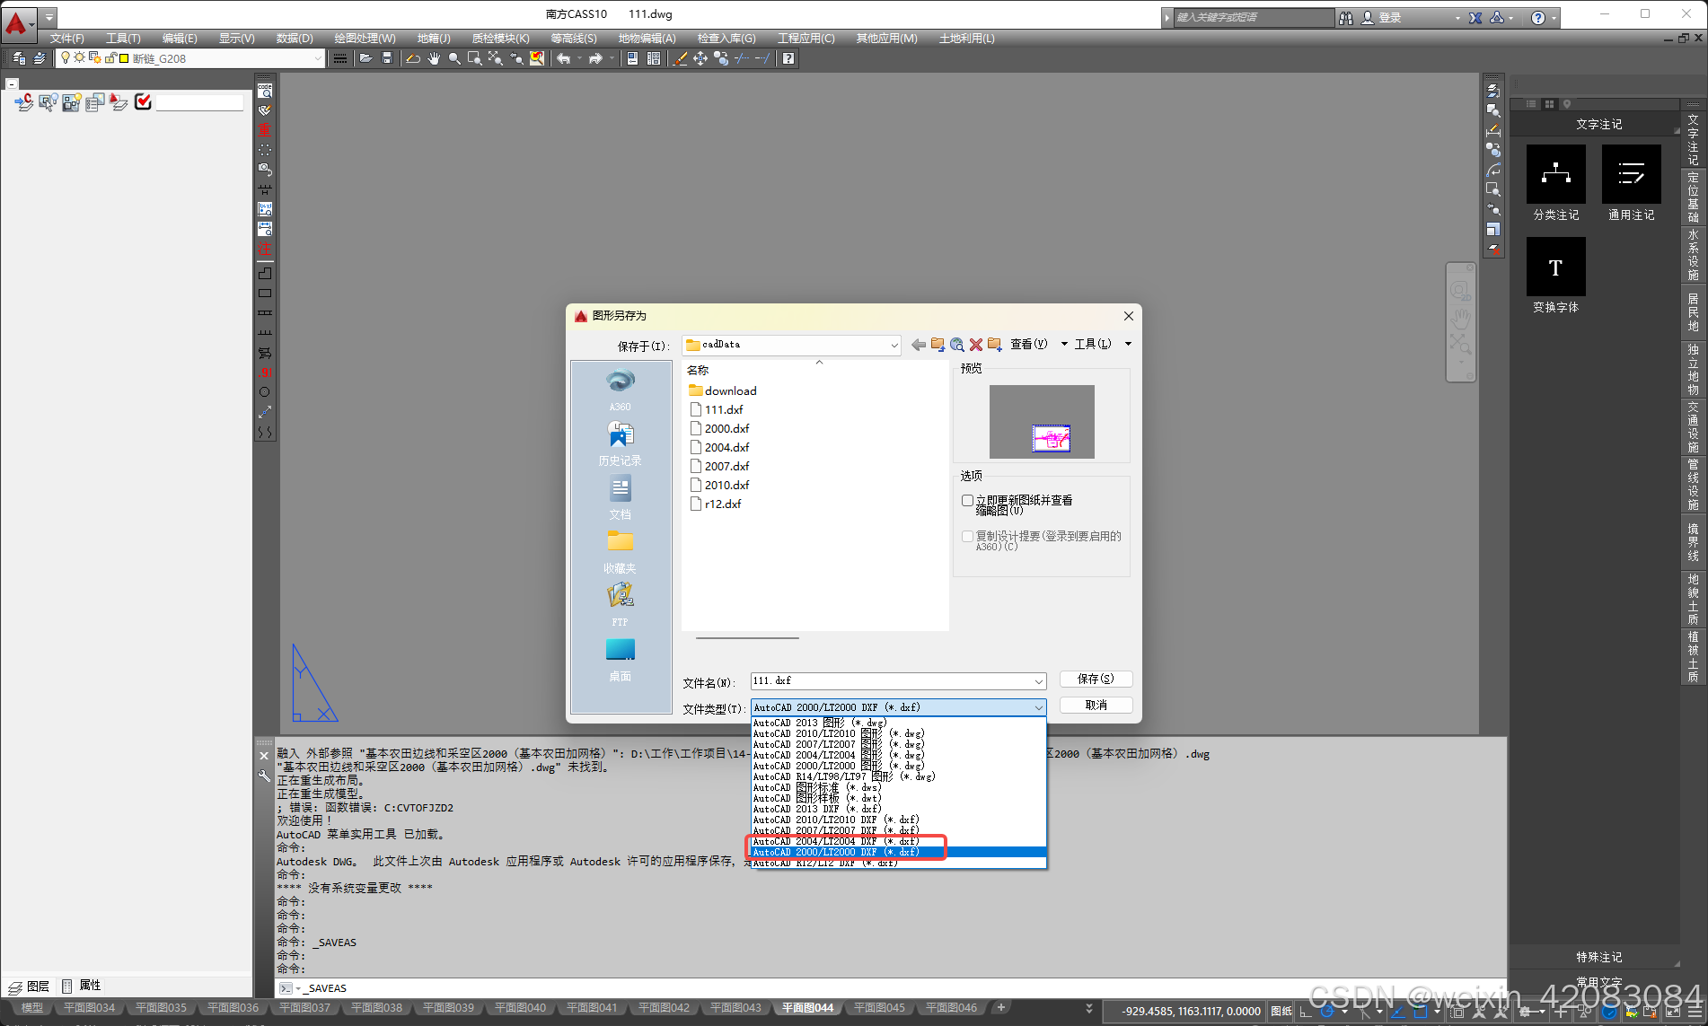The height and width of the screenshot is (1026, 1708).
Task: Click the 取消 cancel button
Action: click(x=1096, y=706)
